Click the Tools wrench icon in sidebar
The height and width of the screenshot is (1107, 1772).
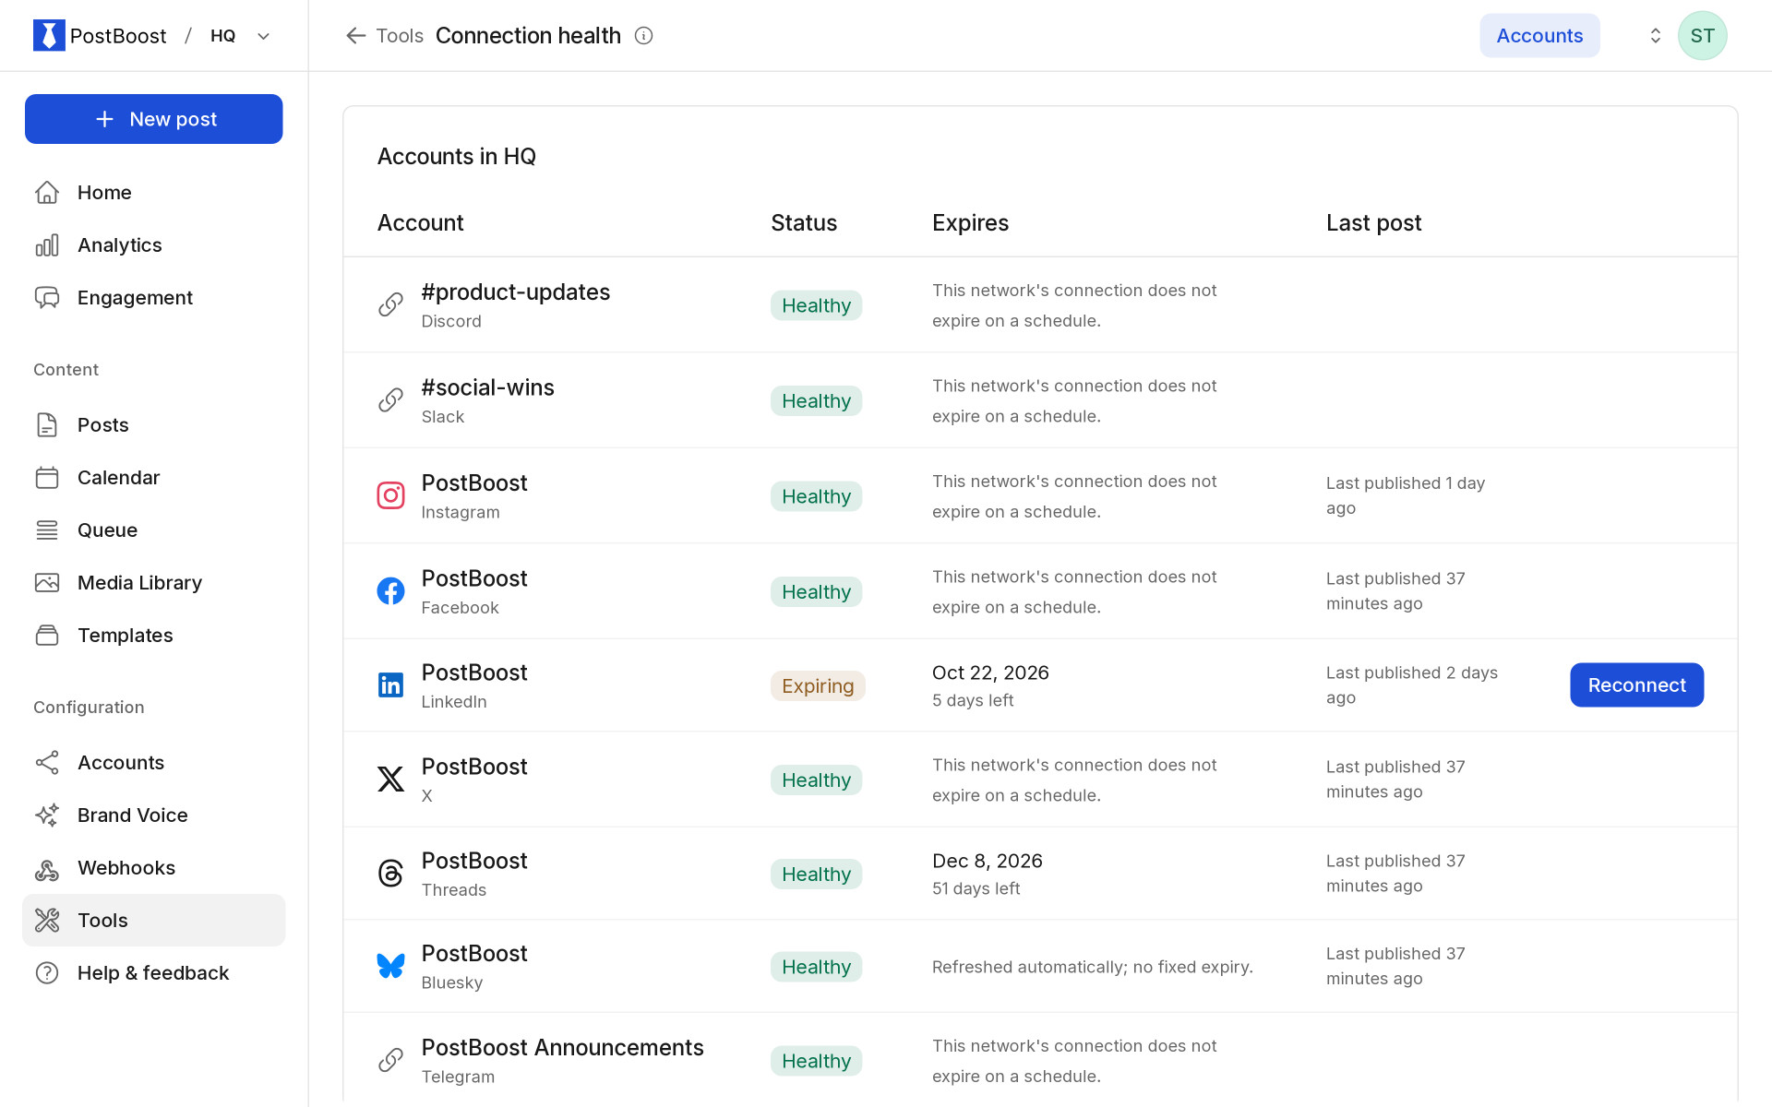pyautogui.click(x=47, y=920)
